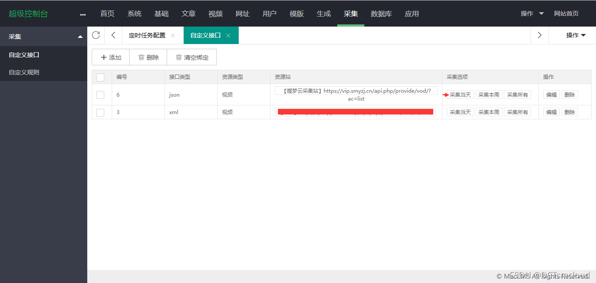The image size is (596, 283).
Task: Click 采集当天 for the xml row
Action: pos(460,112)
